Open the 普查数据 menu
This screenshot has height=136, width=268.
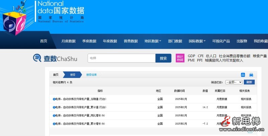coord(131,41)
